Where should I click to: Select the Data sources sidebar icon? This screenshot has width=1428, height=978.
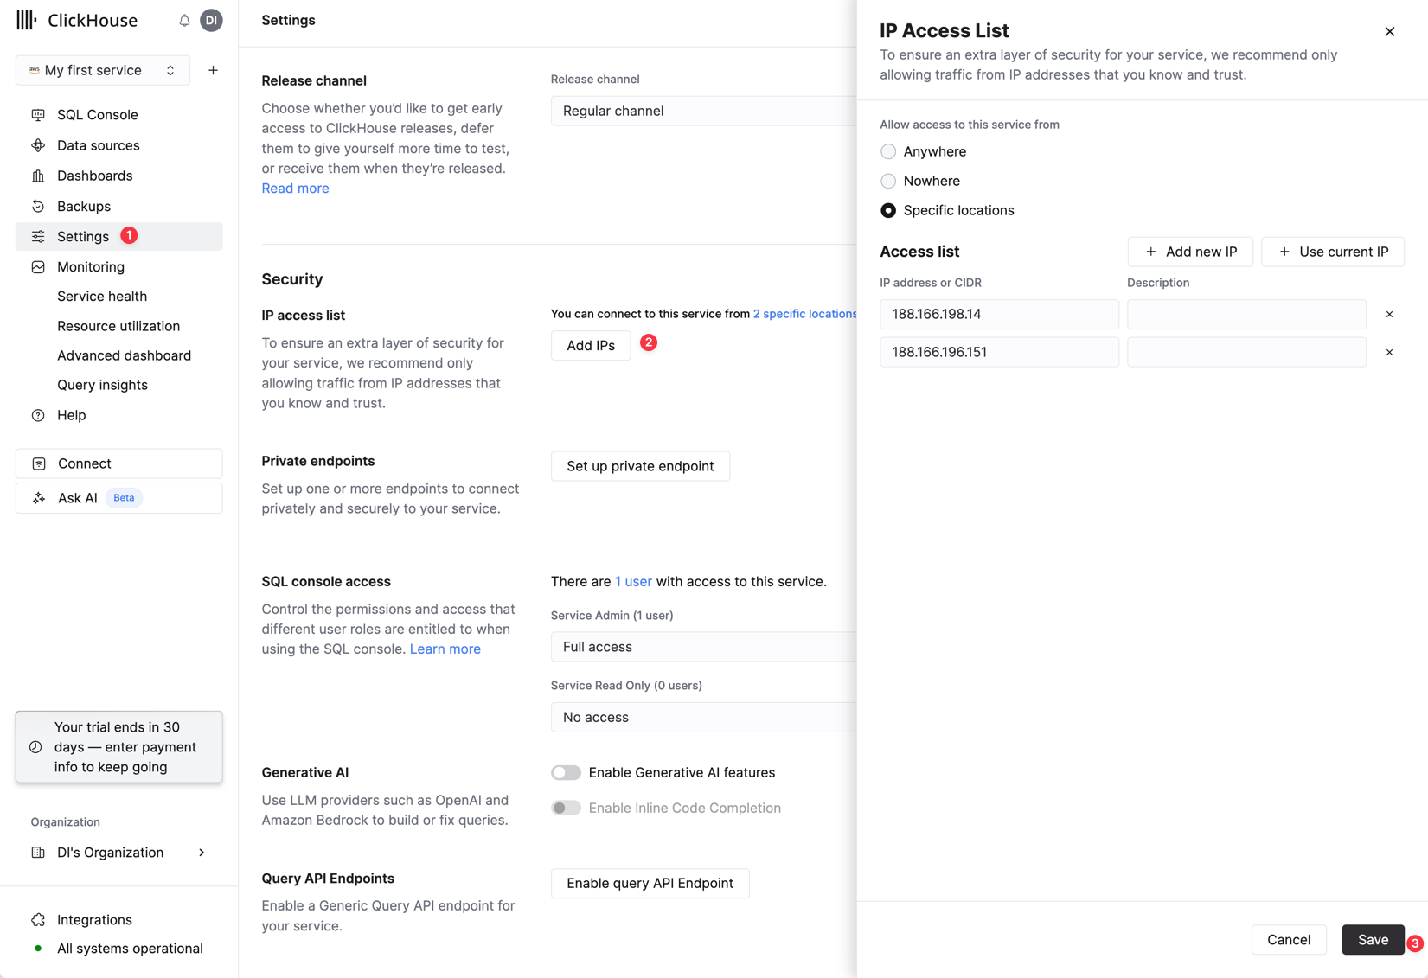point(38,145)
